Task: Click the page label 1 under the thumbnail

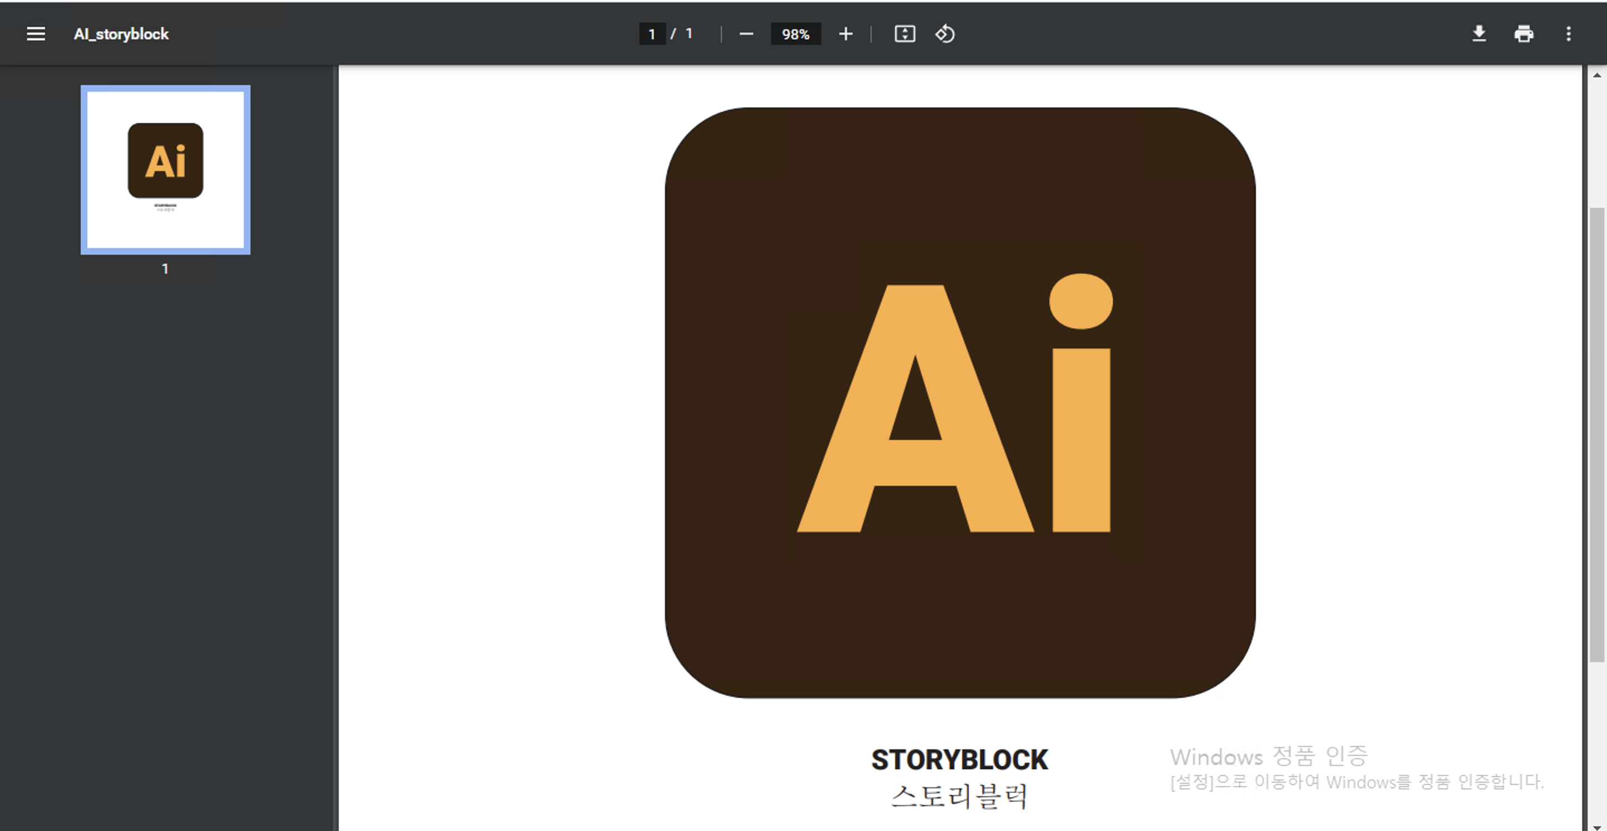Action: coord(165,269)
